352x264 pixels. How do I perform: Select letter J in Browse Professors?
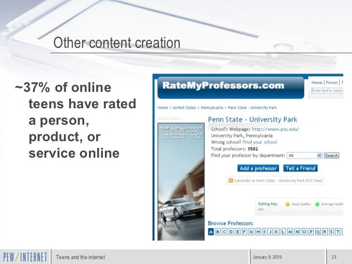pos(270,232)
